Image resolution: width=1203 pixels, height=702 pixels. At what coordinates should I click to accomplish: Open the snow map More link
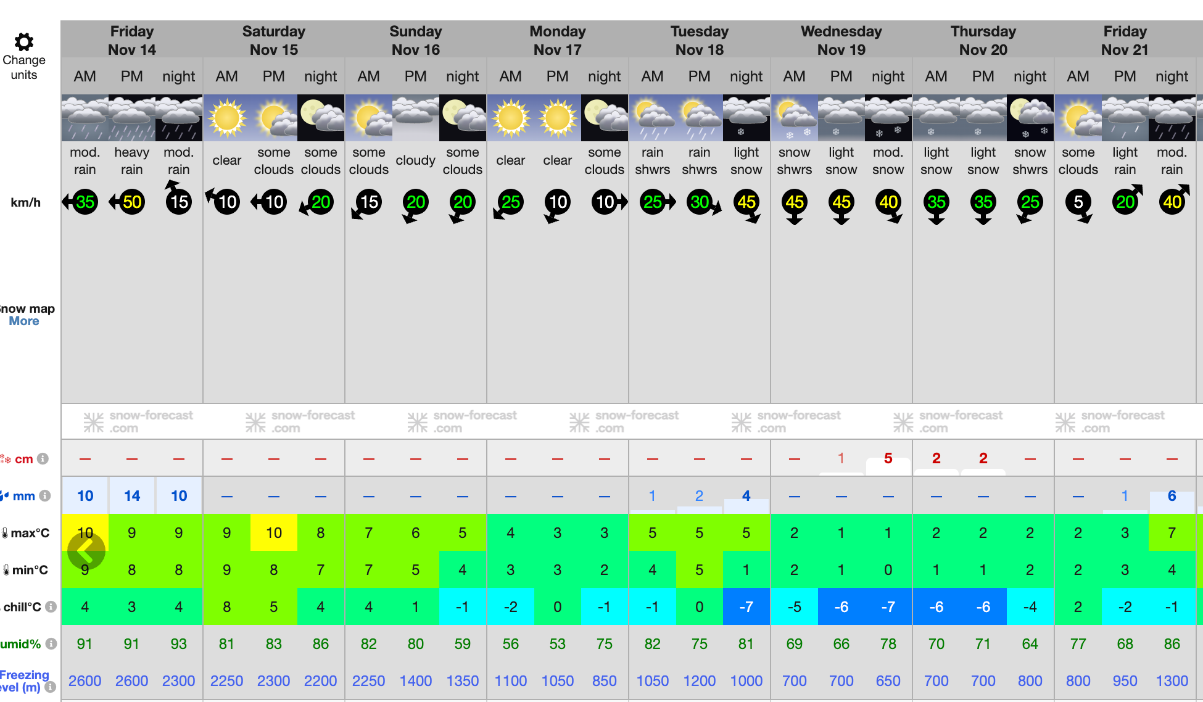pos(23,321)
